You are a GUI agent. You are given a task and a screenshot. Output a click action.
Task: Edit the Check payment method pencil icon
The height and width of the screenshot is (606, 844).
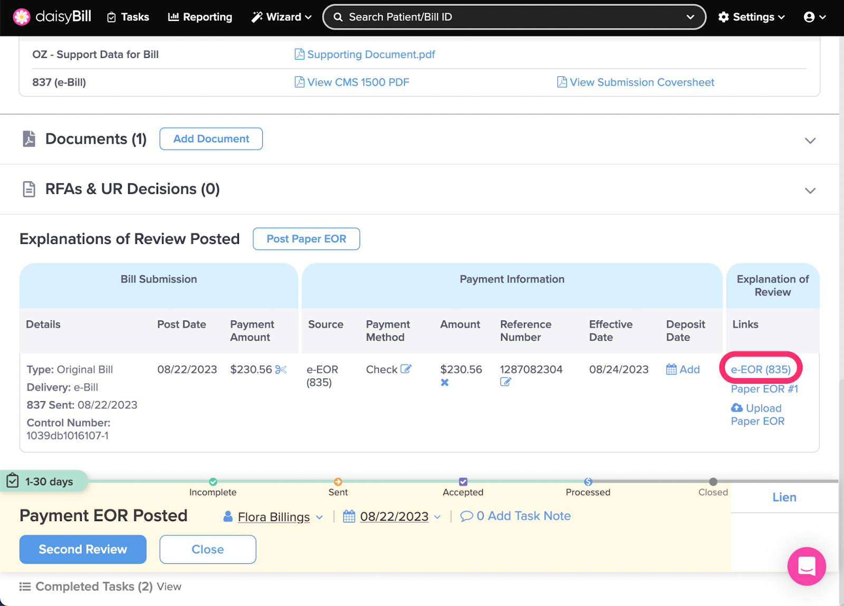[406, 369]
